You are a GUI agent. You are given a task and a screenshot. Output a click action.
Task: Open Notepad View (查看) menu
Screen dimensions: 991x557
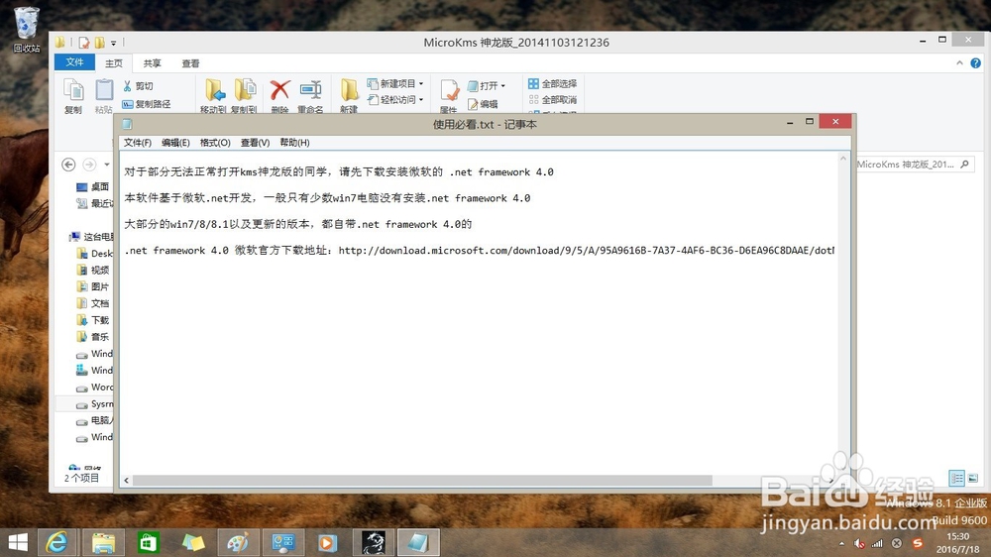pos(255,143)
